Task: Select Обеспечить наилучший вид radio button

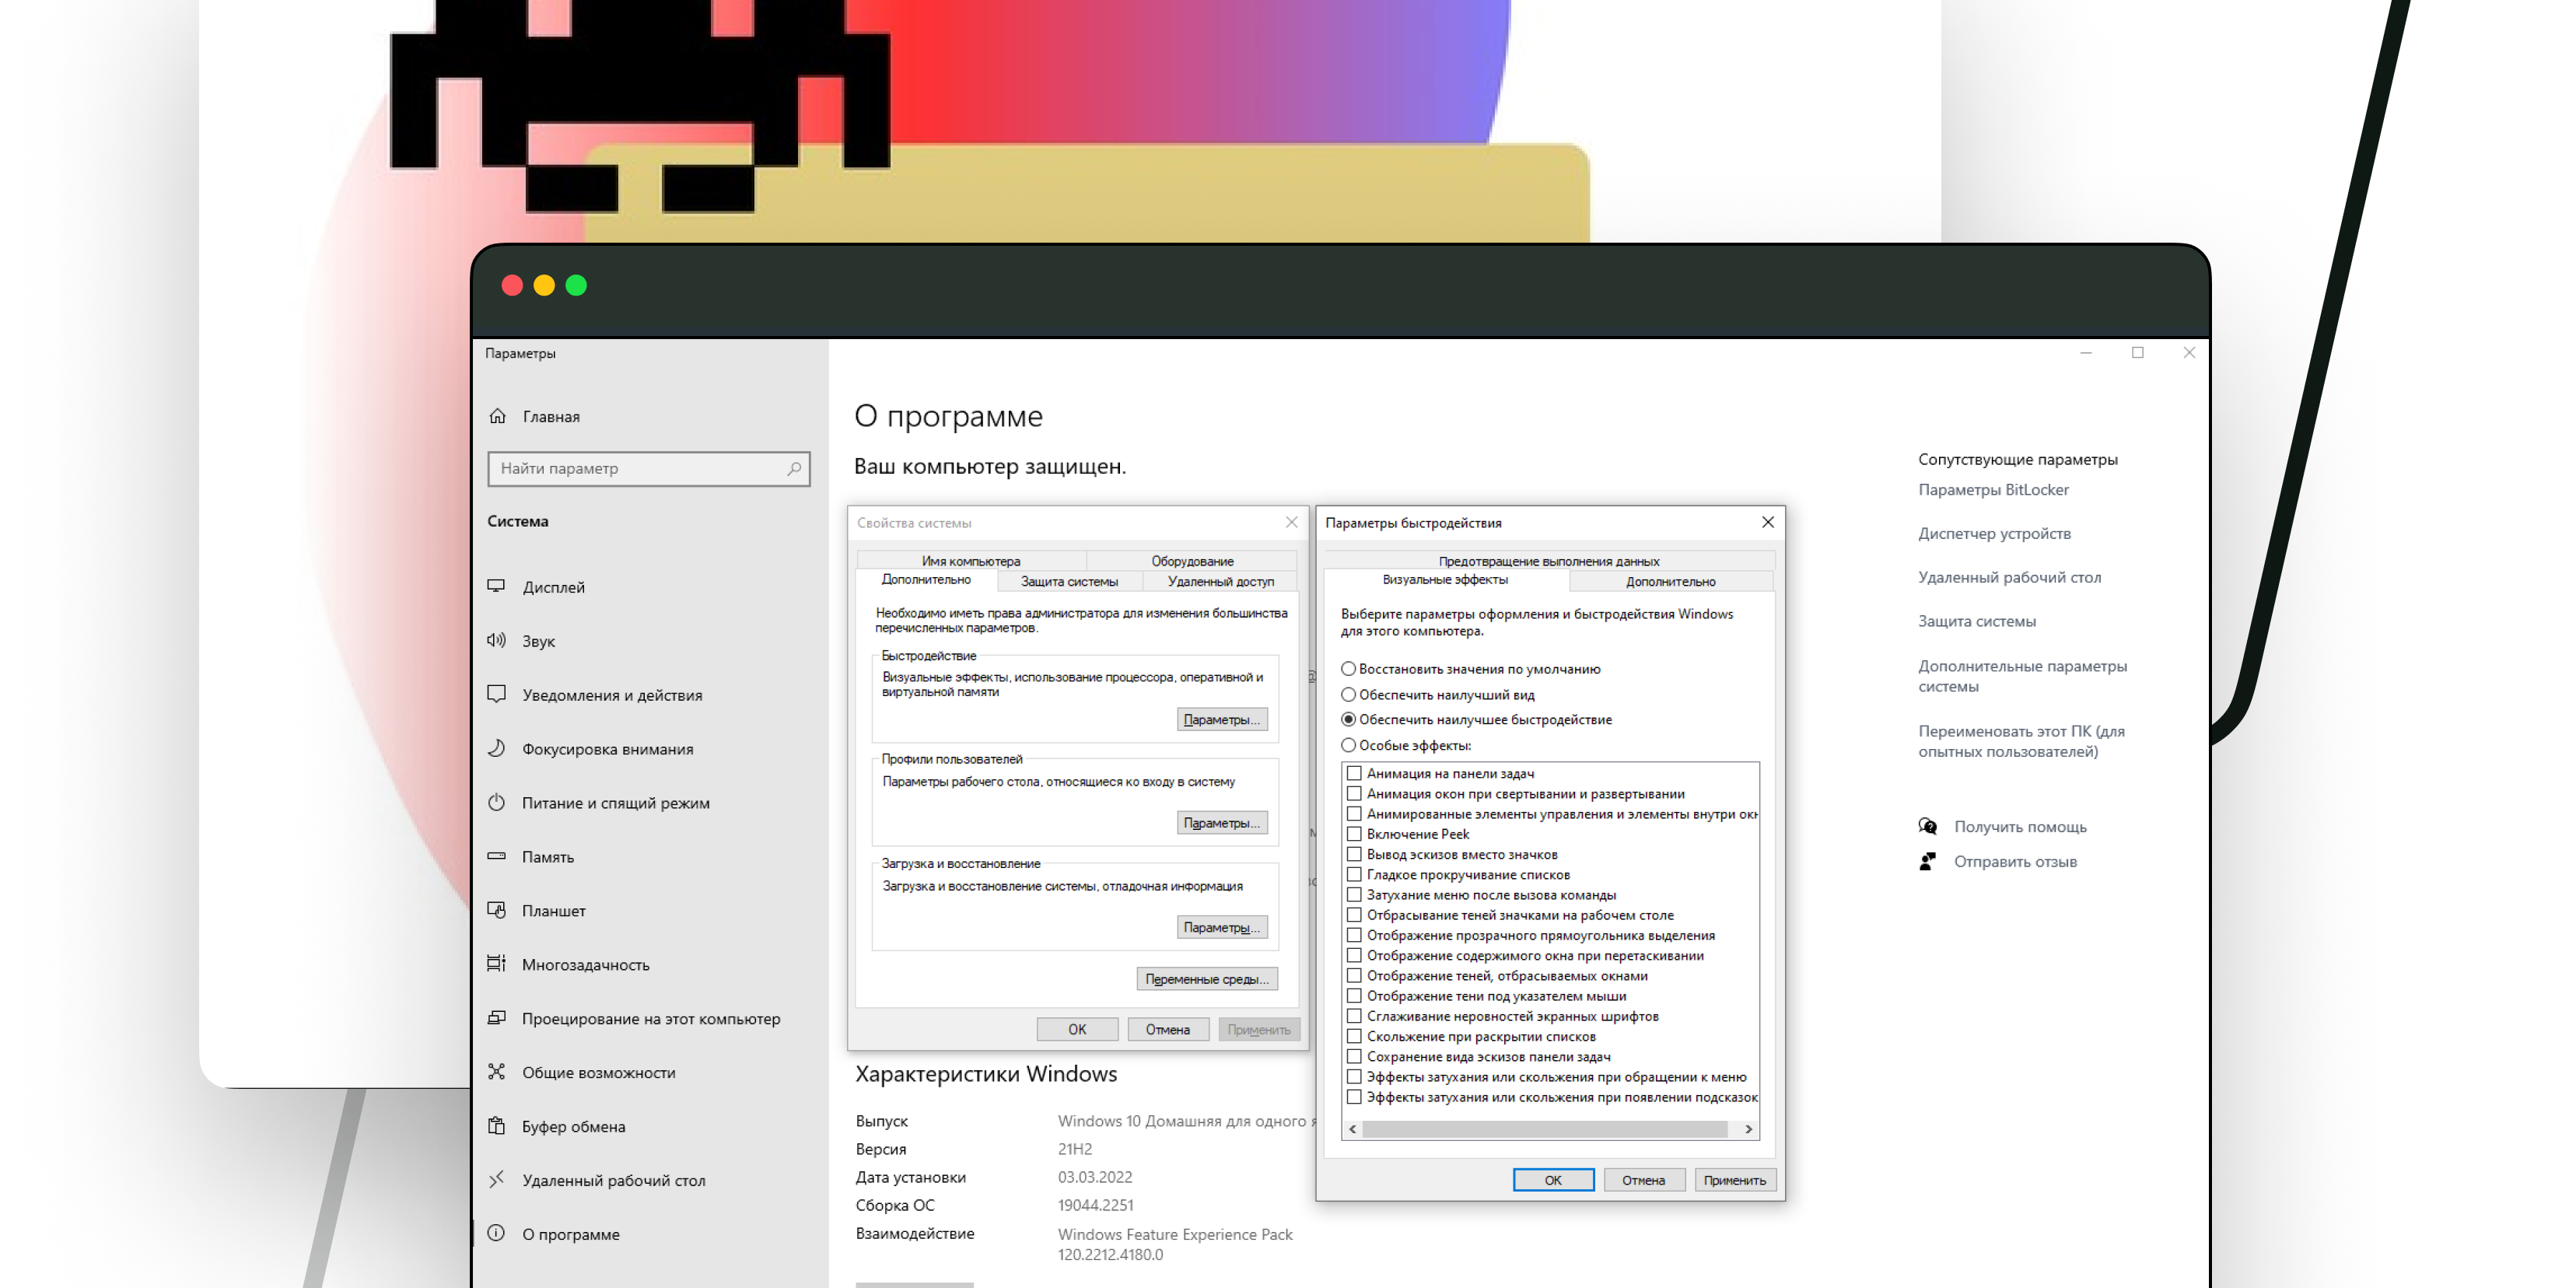Action: coord(1348,694)
